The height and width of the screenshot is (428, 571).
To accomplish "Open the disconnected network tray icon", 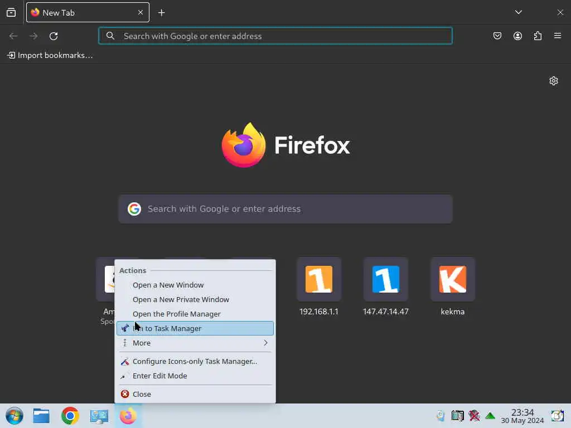I will point(474,416).
